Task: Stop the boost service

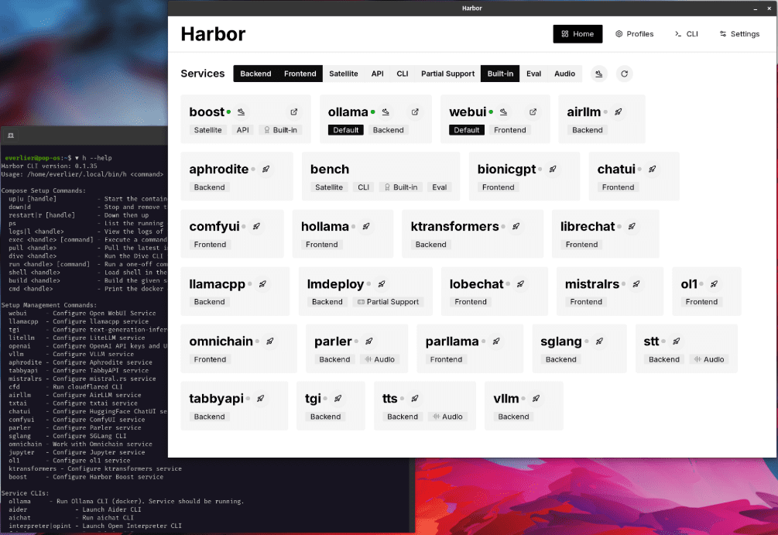Action: 241,112
